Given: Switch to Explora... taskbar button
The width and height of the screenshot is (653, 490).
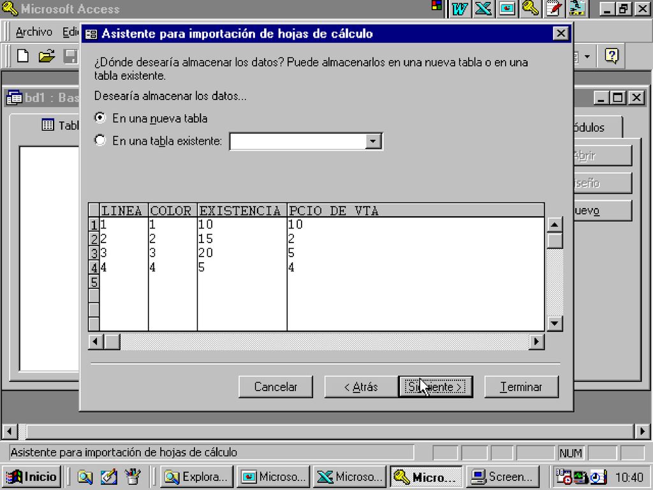Looking at the screenshot, I should point(196,477).
